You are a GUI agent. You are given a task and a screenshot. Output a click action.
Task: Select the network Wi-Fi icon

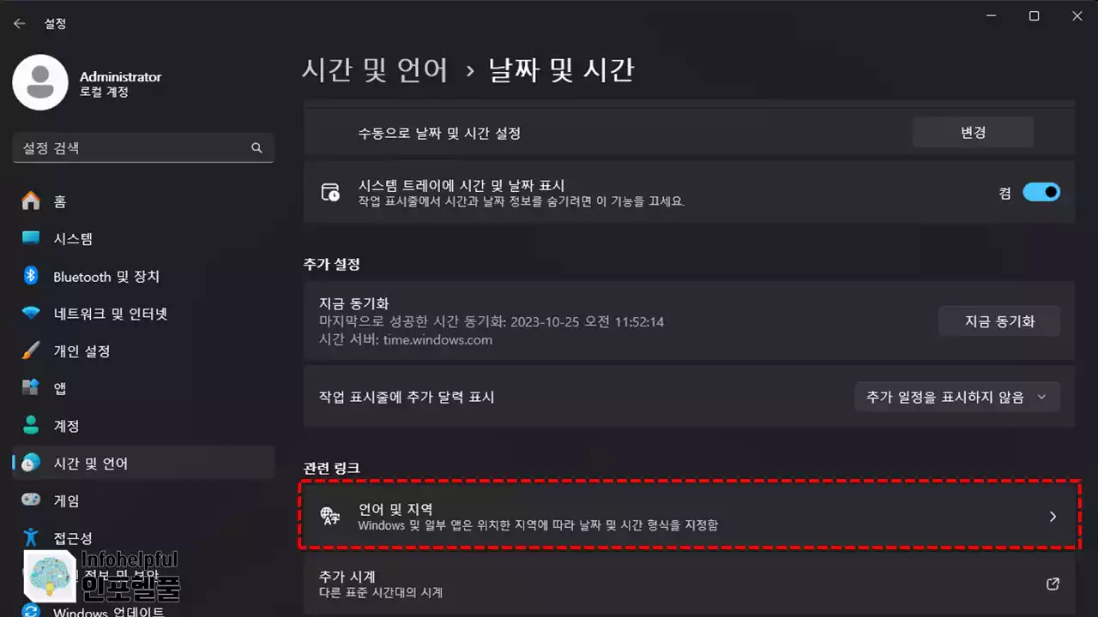coord(31,314)
